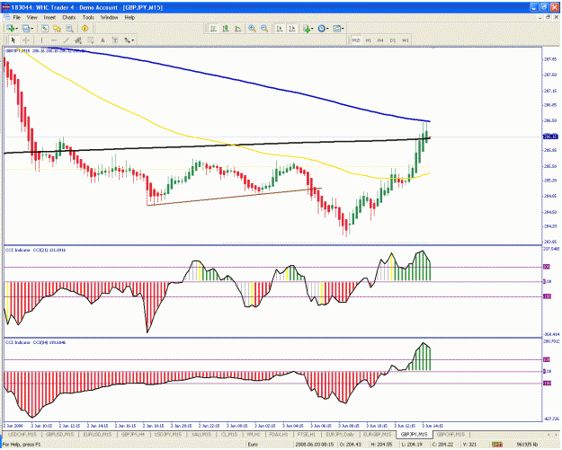Switch to the EURGBP,M15 chart tab

[x=377, y=435]
